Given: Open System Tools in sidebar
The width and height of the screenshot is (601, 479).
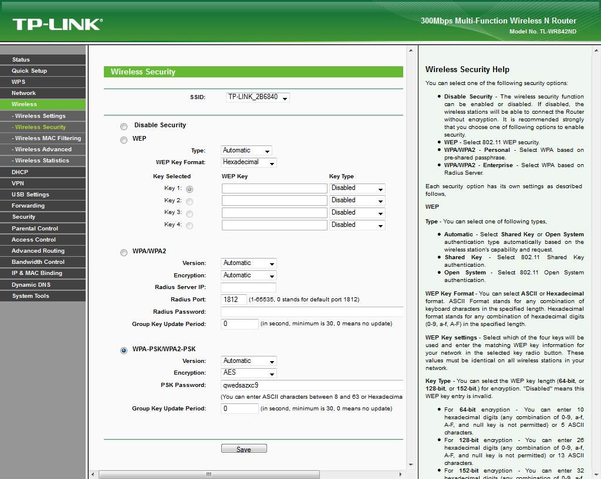Looking at the screenshot, I should click(x=43, y=295).
